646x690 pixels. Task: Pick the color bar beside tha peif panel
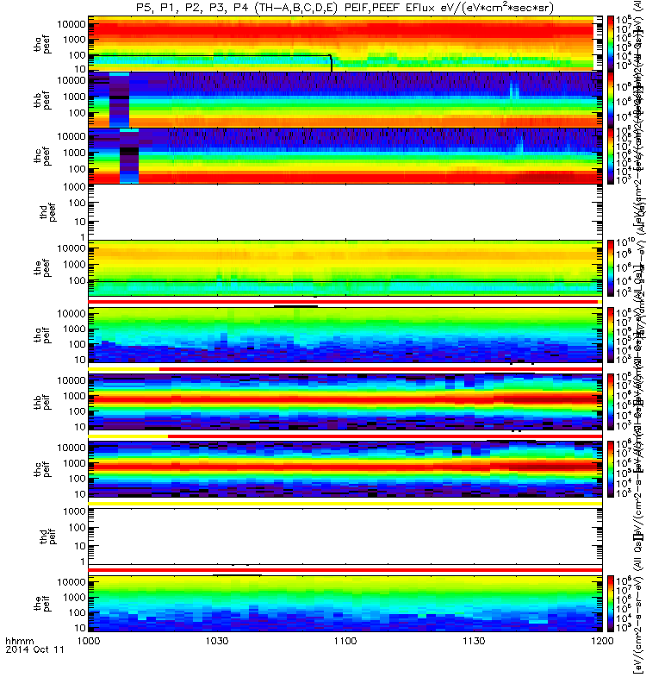pos(611,335)
